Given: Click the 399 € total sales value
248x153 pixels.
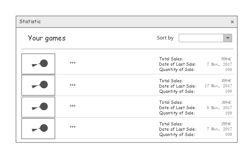Looking at the screenshot, I should click(226, 102).
